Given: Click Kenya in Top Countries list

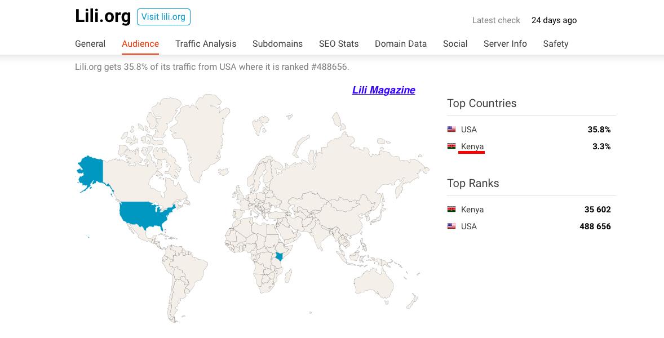Looking at the screenshot, I should coord(472,146).
